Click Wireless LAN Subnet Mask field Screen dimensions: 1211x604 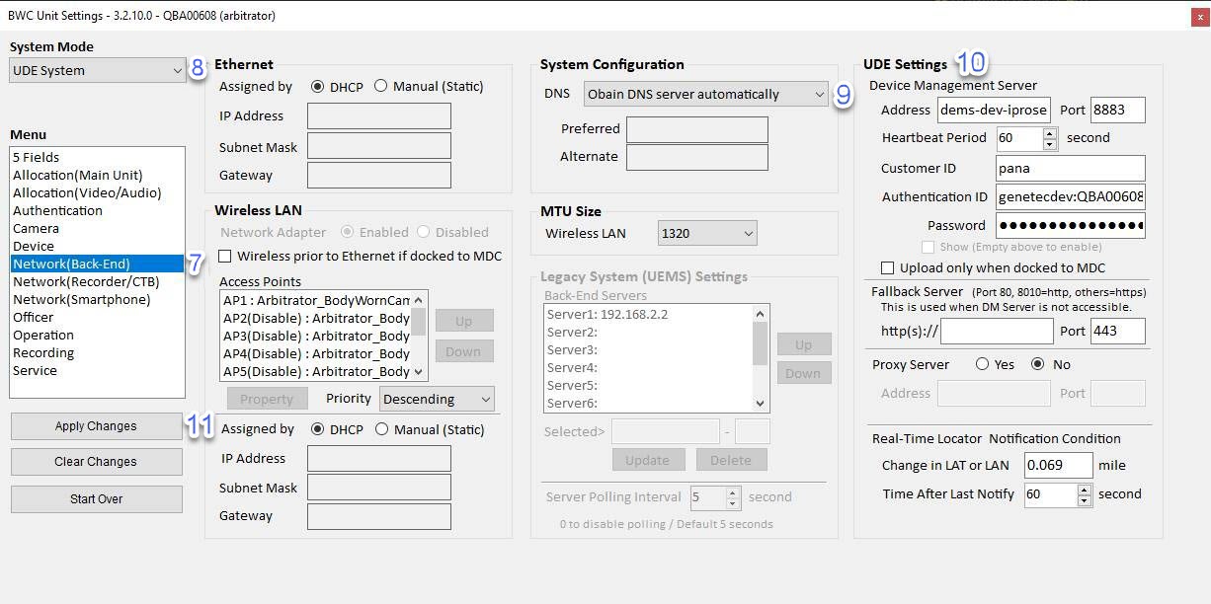(x=379, y=487)
